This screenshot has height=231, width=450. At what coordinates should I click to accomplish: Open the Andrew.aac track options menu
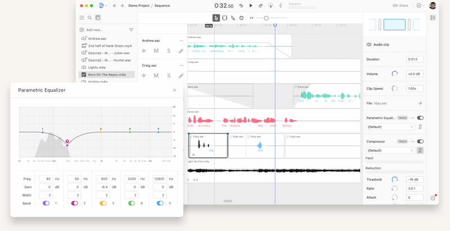tap(181, 40)
